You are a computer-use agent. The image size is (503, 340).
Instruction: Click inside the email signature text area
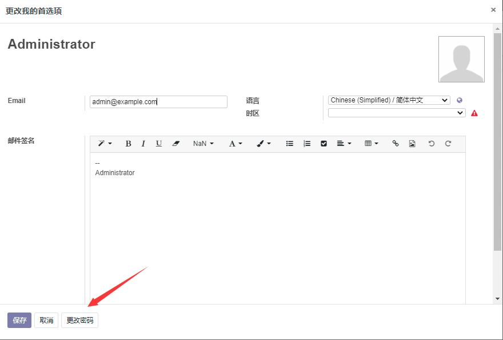click(277, 228)
